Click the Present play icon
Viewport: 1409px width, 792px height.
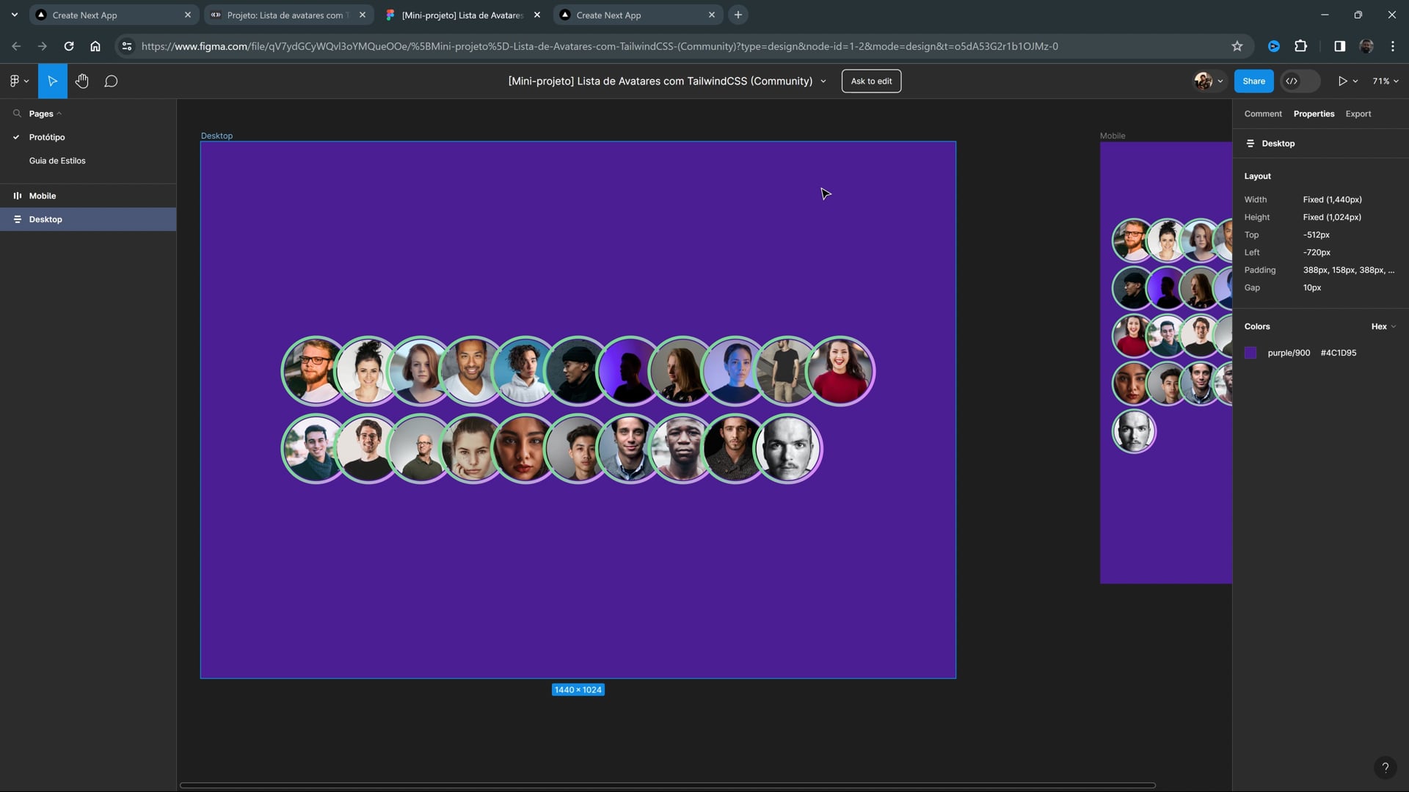(1341, 81)
